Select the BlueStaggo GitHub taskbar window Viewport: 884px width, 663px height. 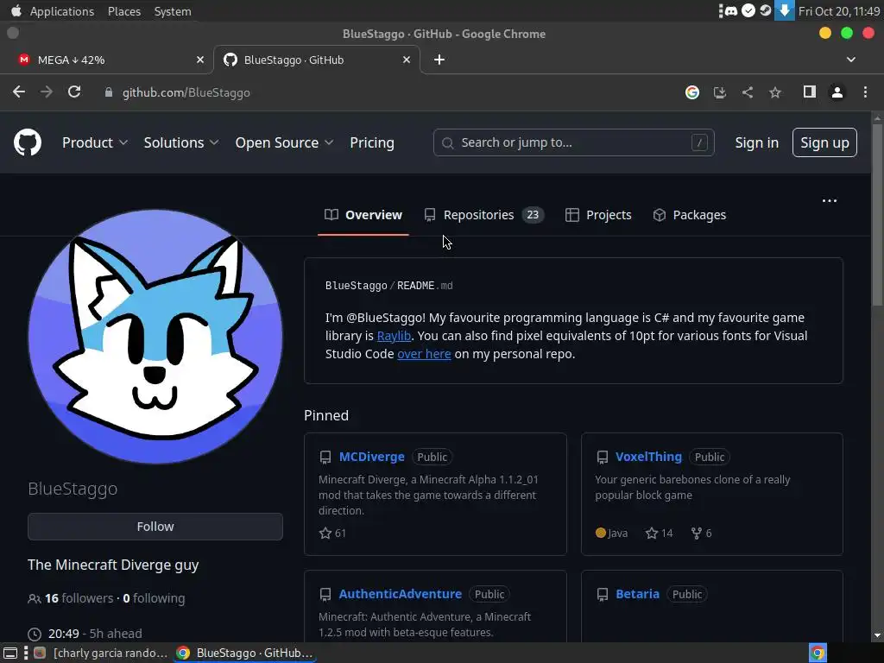coord(244,653)
